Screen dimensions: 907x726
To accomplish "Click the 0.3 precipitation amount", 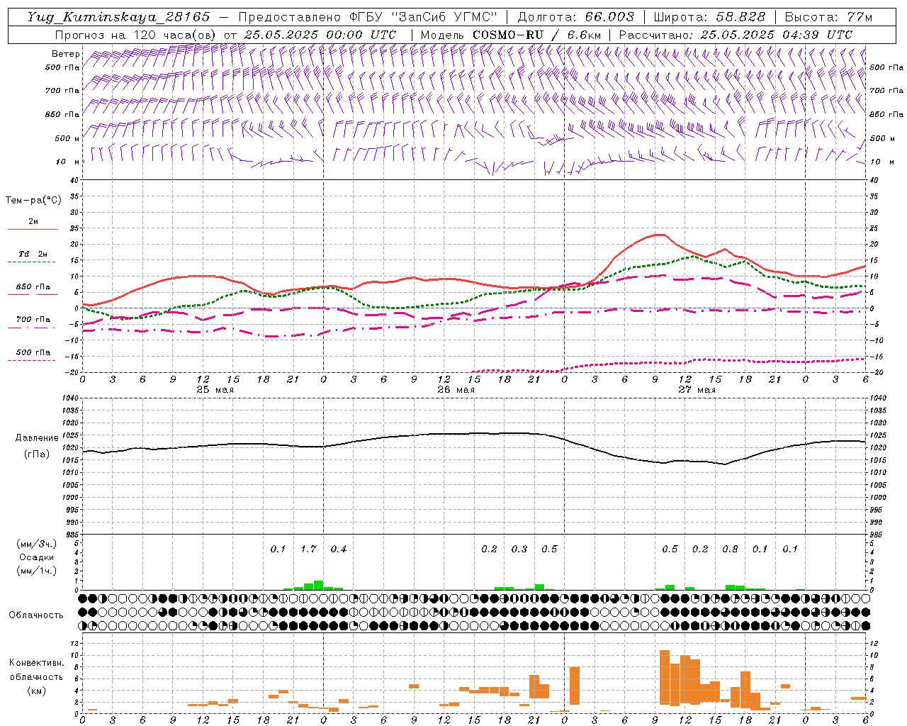I will pyautogui.click(x=519, y=549).
